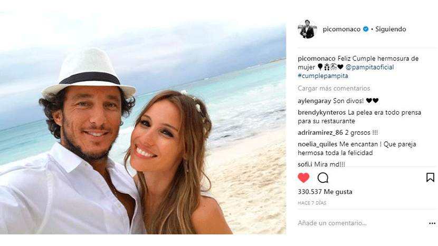Open picomonaco username in the header
Screen dimensions: 438x246
point(341,29)
